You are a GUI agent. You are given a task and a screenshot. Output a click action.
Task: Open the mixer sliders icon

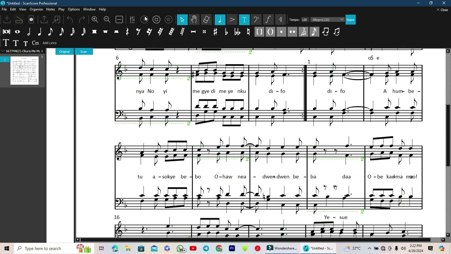(132, 20)
